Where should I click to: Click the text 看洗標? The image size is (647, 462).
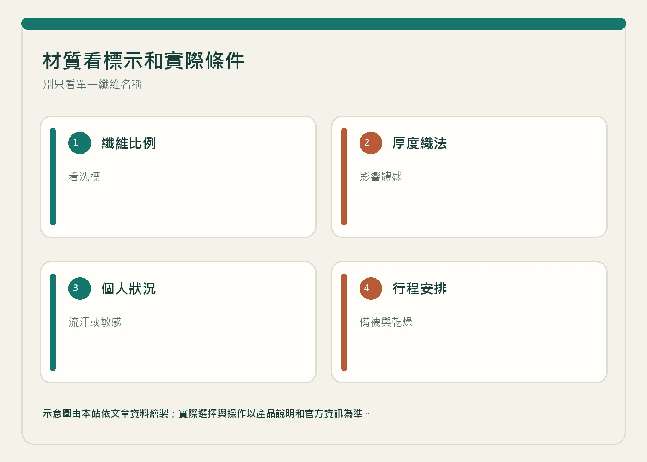85,176
